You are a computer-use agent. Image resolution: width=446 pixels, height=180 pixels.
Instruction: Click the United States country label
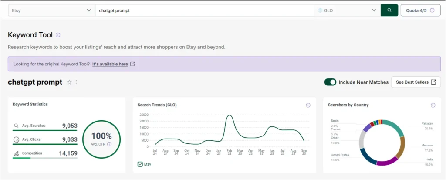(340, 155)
